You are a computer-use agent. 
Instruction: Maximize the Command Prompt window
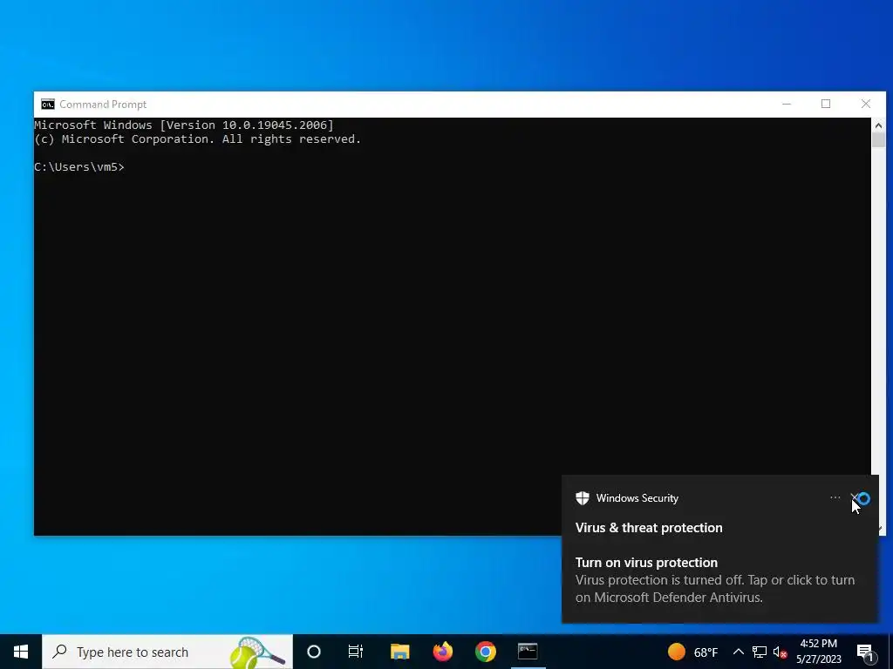coord(826,105)
